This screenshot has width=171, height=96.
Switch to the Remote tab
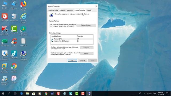point(89,10)
